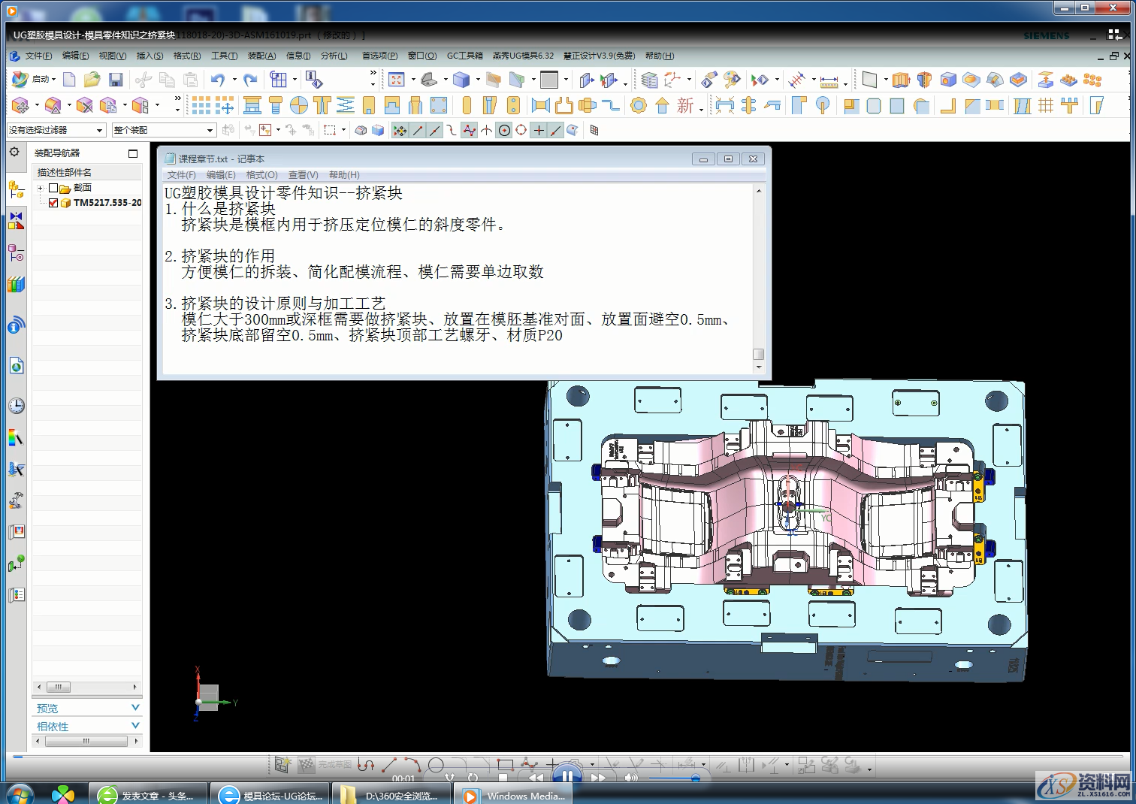Collapse the 预览 panel
Image resolution: width=1136 pixels, height=804 pixels.
[x=135, y=707]
